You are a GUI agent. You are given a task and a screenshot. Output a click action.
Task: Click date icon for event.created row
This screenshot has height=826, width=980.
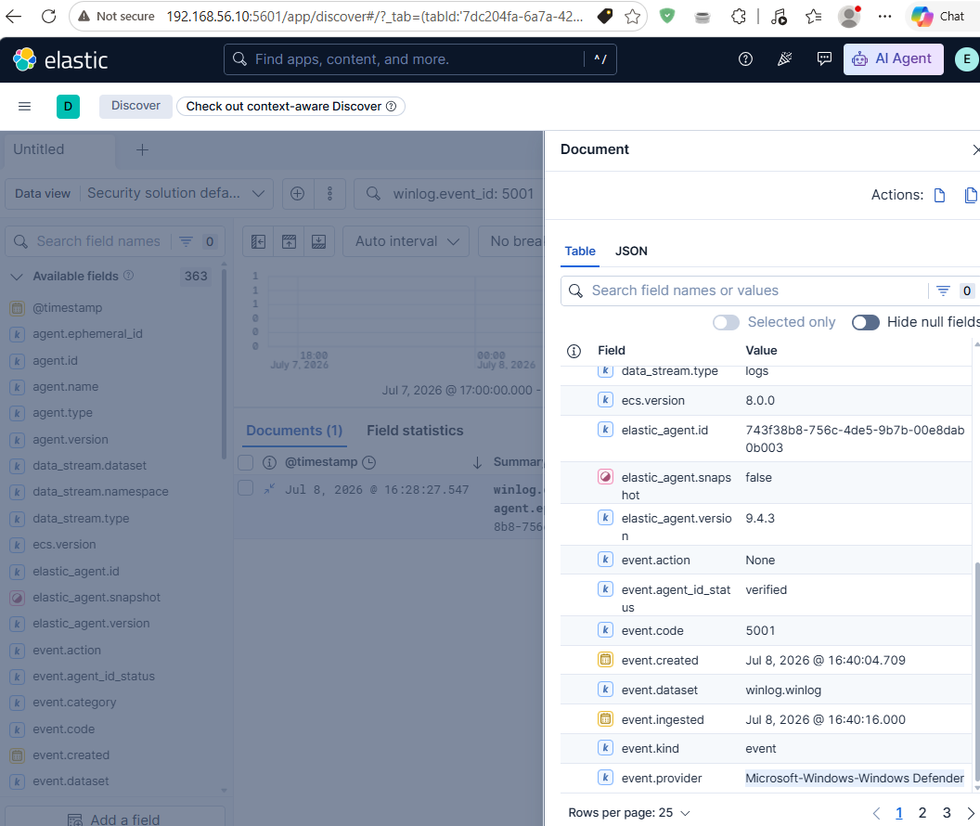[x=605, y=659]
